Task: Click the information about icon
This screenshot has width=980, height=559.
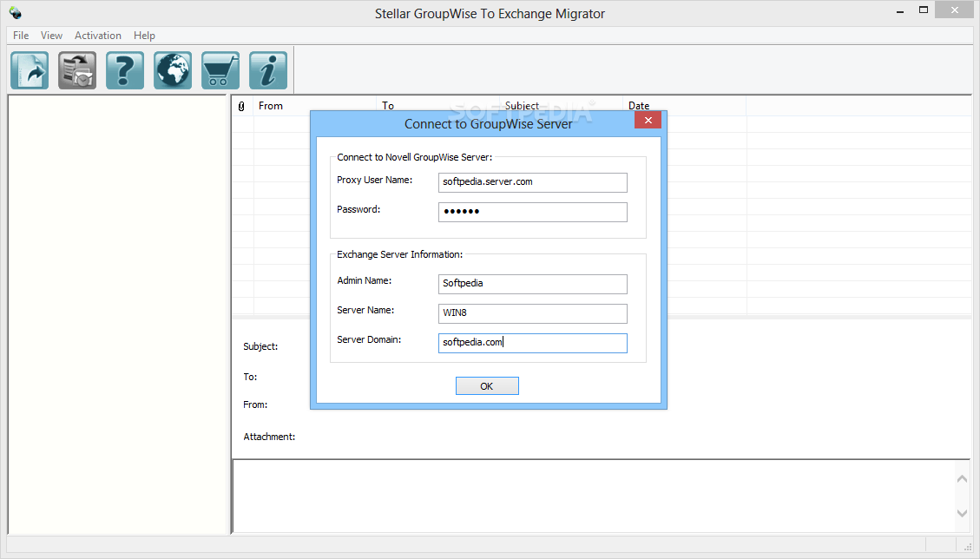Action: 268,70
